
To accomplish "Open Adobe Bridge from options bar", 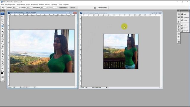I will point(95,8).
